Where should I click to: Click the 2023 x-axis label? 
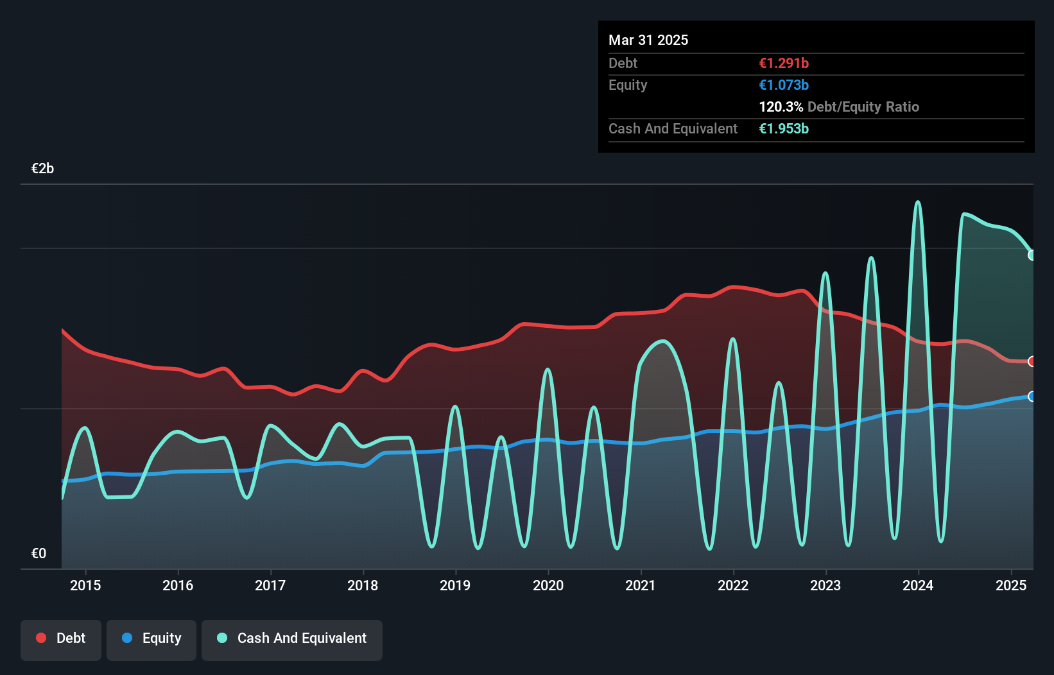point(825,585)
